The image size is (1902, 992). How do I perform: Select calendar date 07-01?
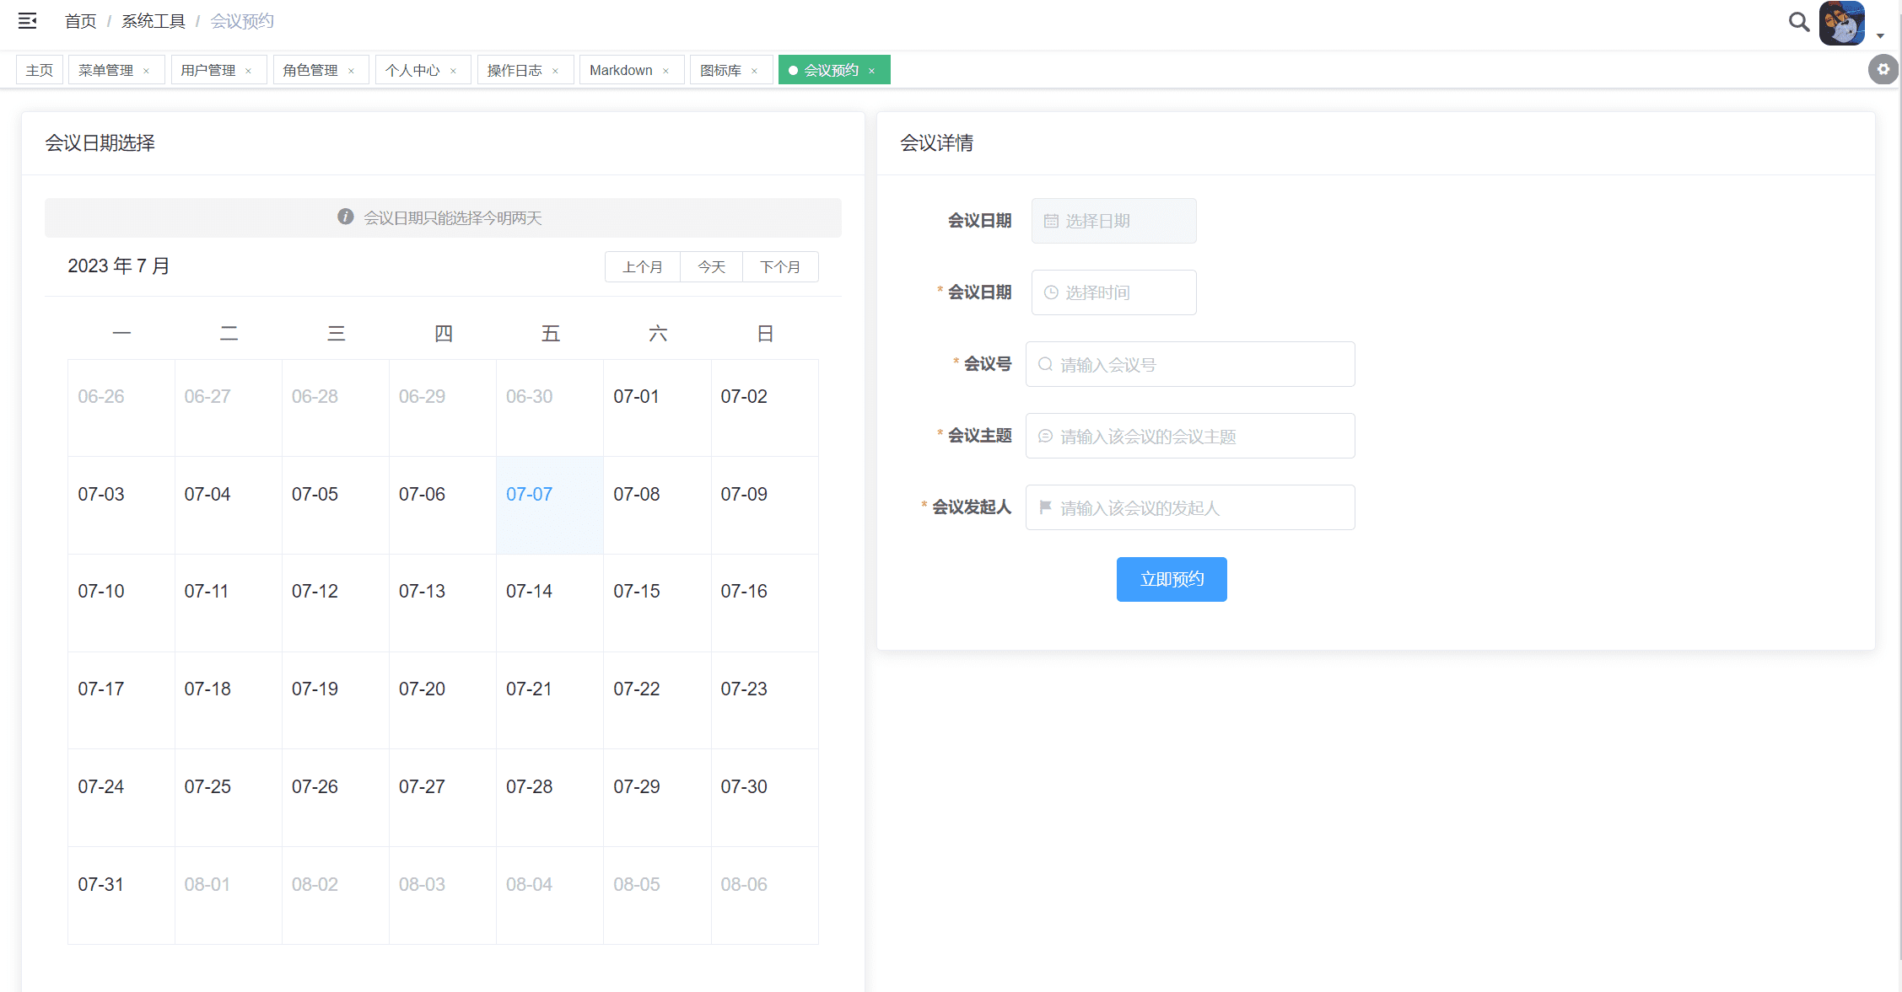coord(657,408)
